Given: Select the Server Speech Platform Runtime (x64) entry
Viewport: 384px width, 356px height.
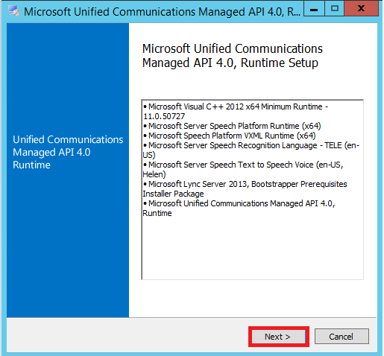Looking at the screenshot, I should tap(232, 126).
